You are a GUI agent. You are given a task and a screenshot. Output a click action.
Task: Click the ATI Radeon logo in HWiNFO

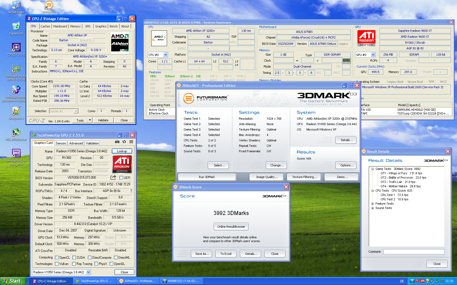pyautogui.click(x=366, y=38)
